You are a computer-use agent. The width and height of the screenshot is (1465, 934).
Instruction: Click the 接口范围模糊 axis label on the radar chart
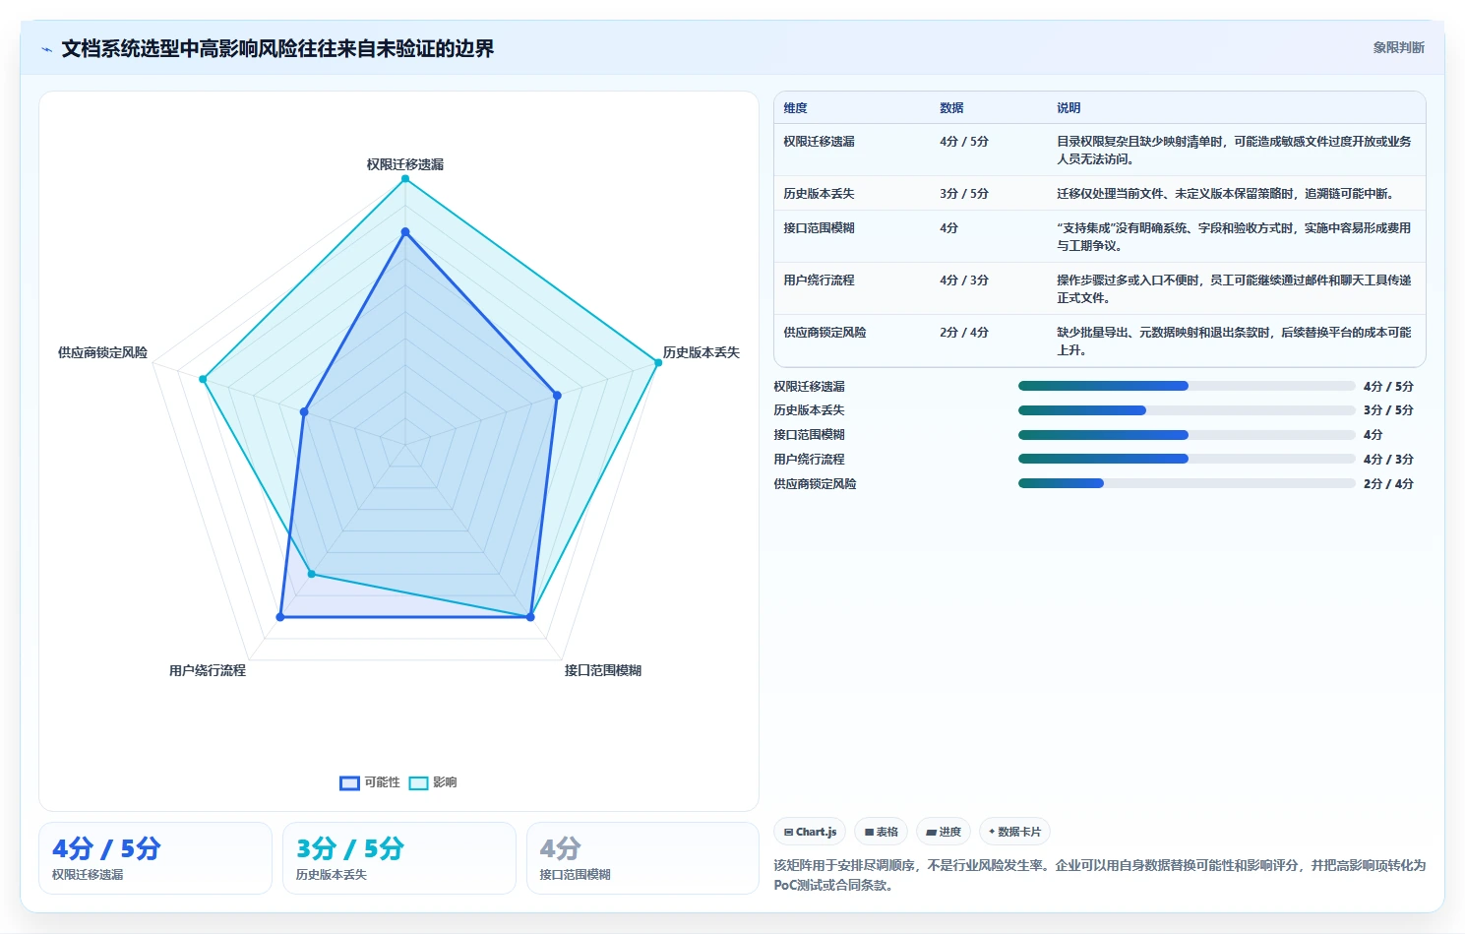[x=603, y=670]
